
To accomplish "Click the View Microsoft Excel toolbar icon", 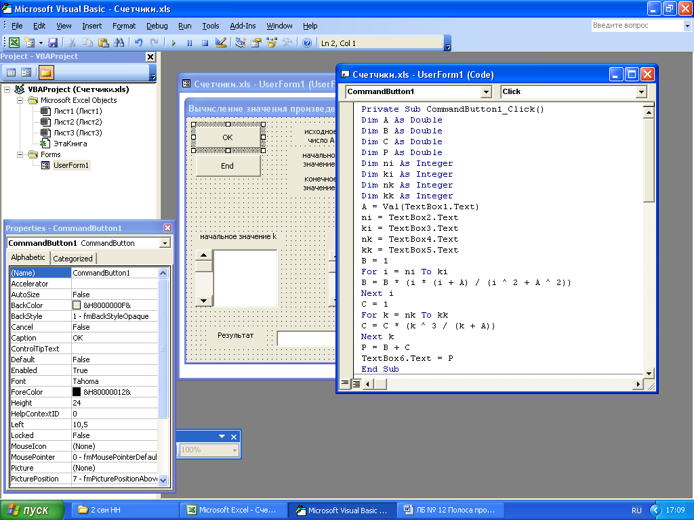I will 14,43.
